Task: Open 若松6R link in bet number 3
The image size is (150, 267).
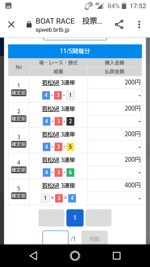Action: (51, 134)
